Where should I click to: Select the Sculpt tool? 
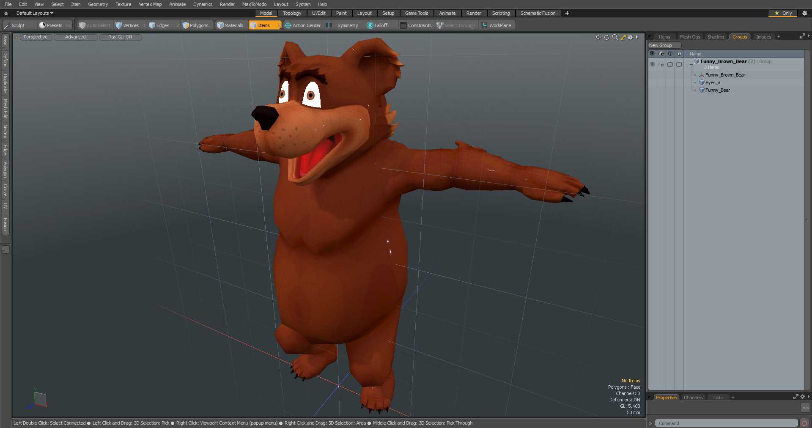coord(14,25)
